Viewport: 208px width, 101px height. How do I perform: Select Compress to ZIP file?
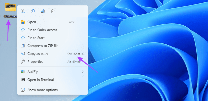tap(52, 46)
